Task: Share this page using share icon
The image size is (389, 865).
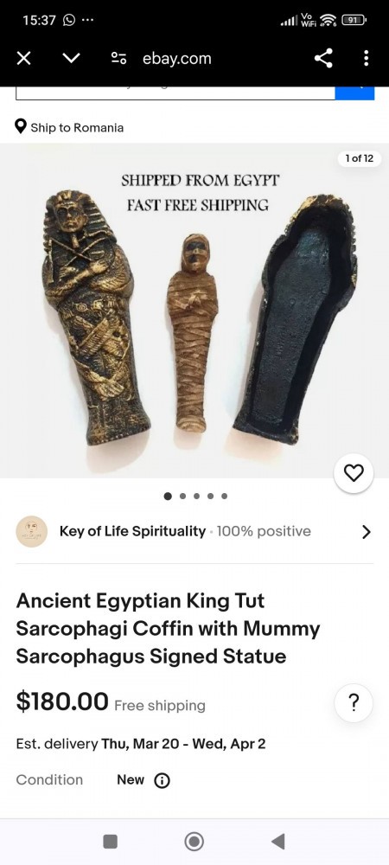Action: pyautogui.click(x=323, y=59)
